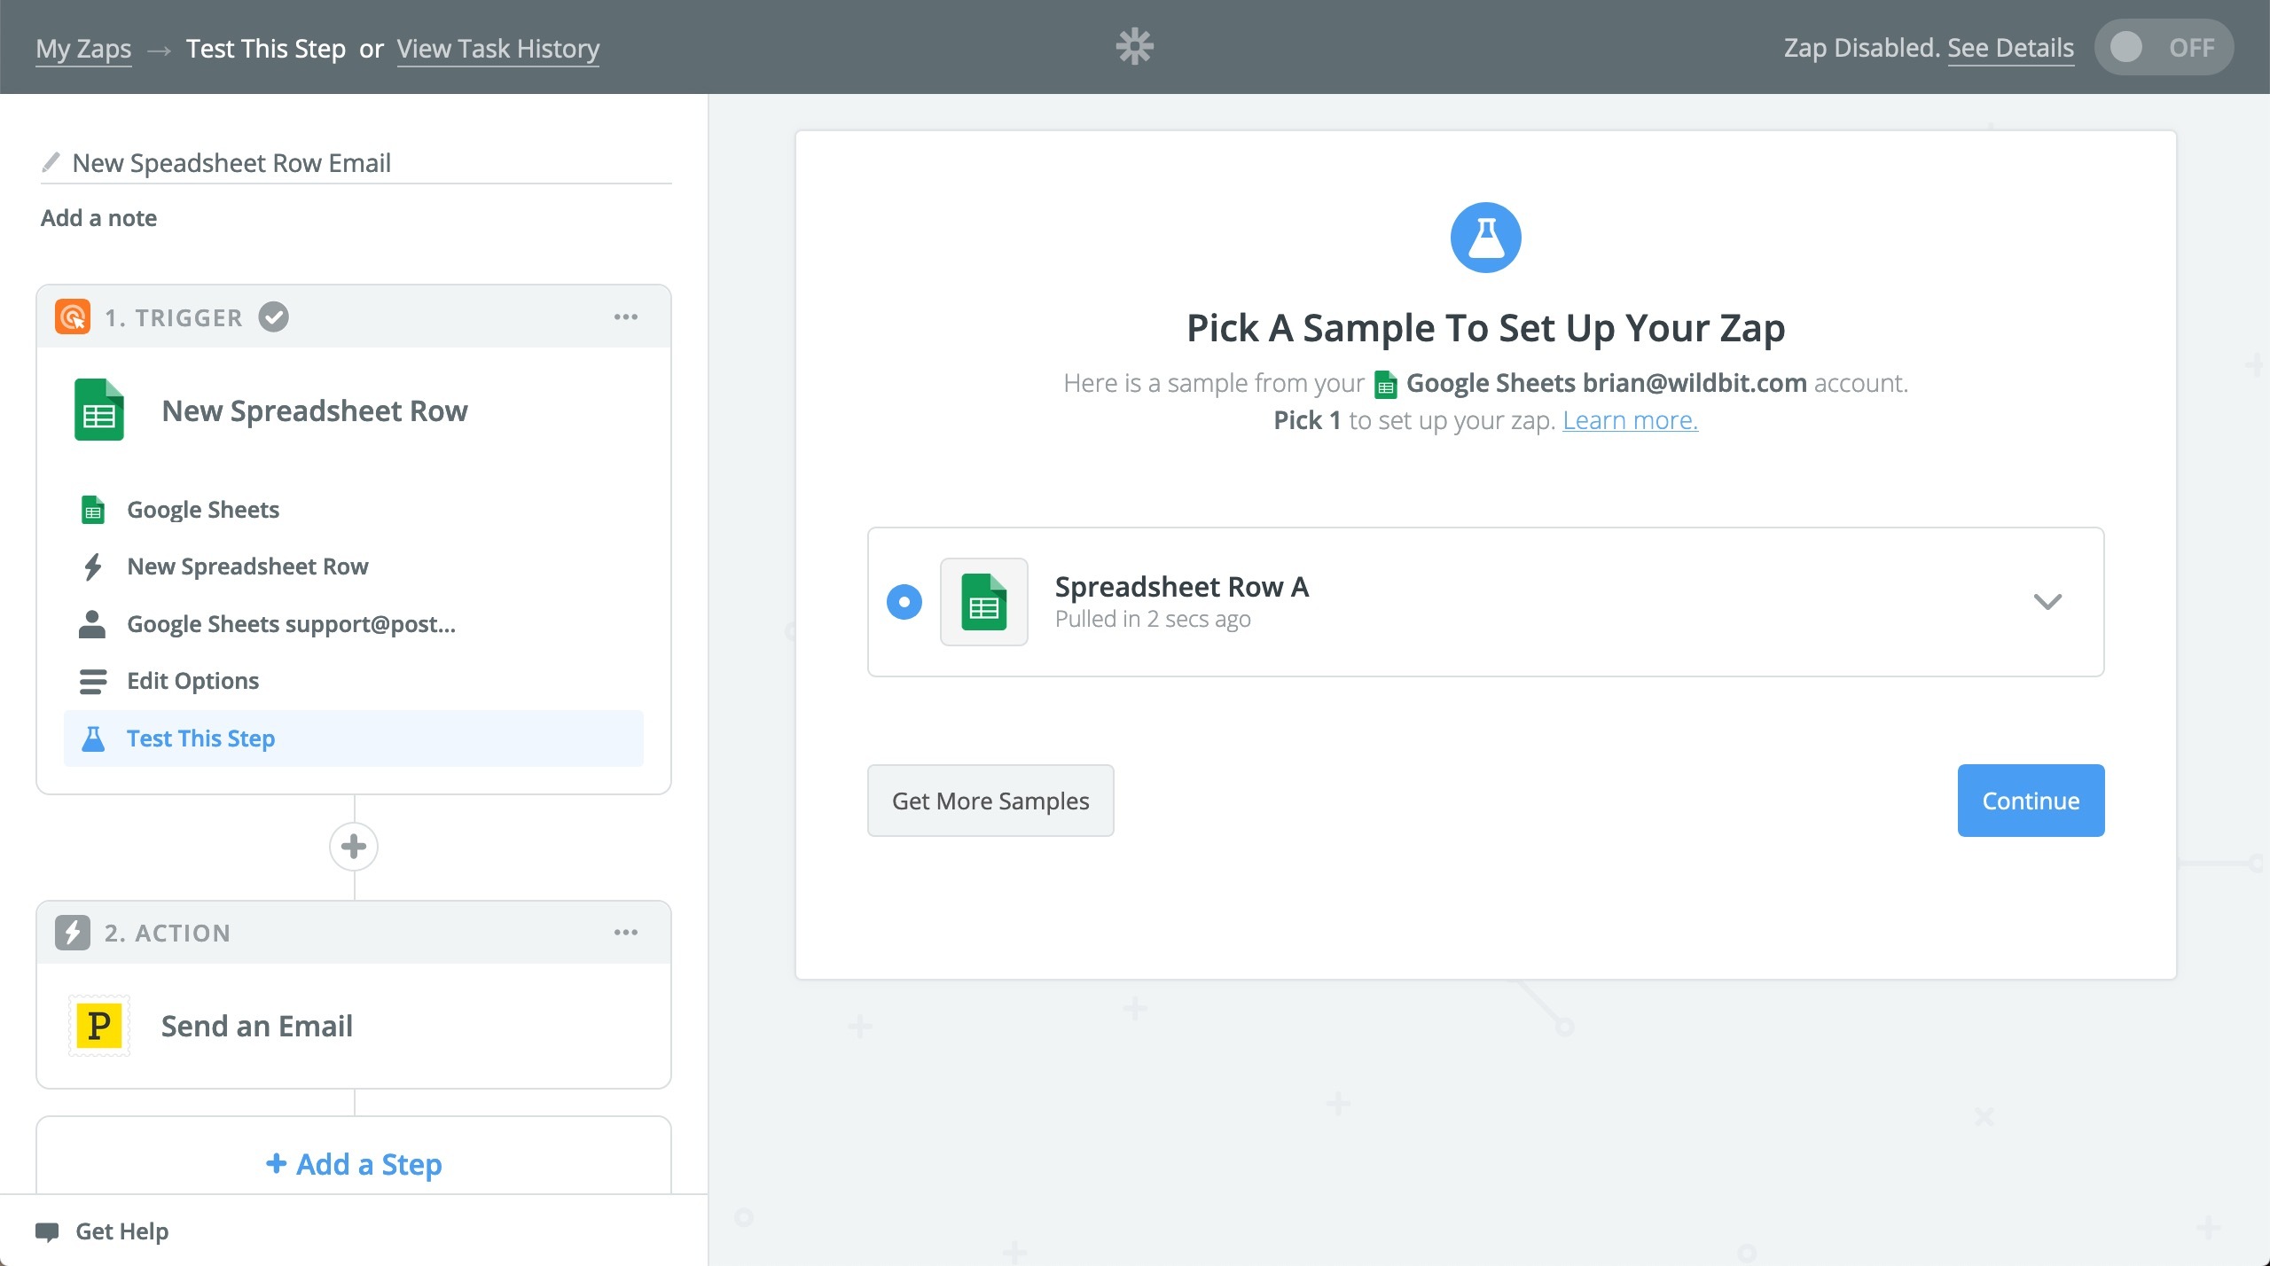Click small Google Sheets icon in sample description

click(x=1385, y=385)
